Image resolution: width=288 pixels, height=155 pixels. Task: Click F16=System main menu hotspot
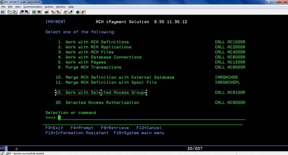pos(139,133)
